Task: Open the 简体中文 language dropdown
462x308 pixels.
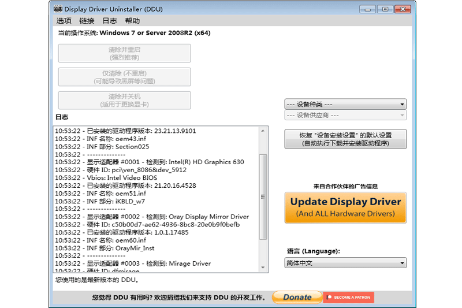Action: [x=345, y=263]
